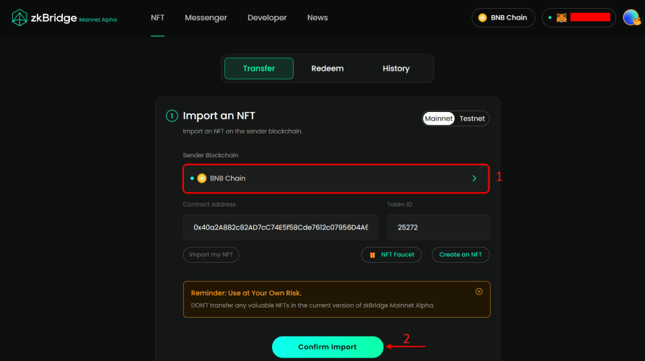Open Sender Blockchain BNB Chain selector
Viewport: 645px width, 361px height.
336,178
